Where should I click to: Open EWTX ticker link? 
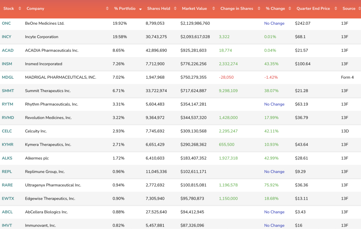[x=8, y=199]
